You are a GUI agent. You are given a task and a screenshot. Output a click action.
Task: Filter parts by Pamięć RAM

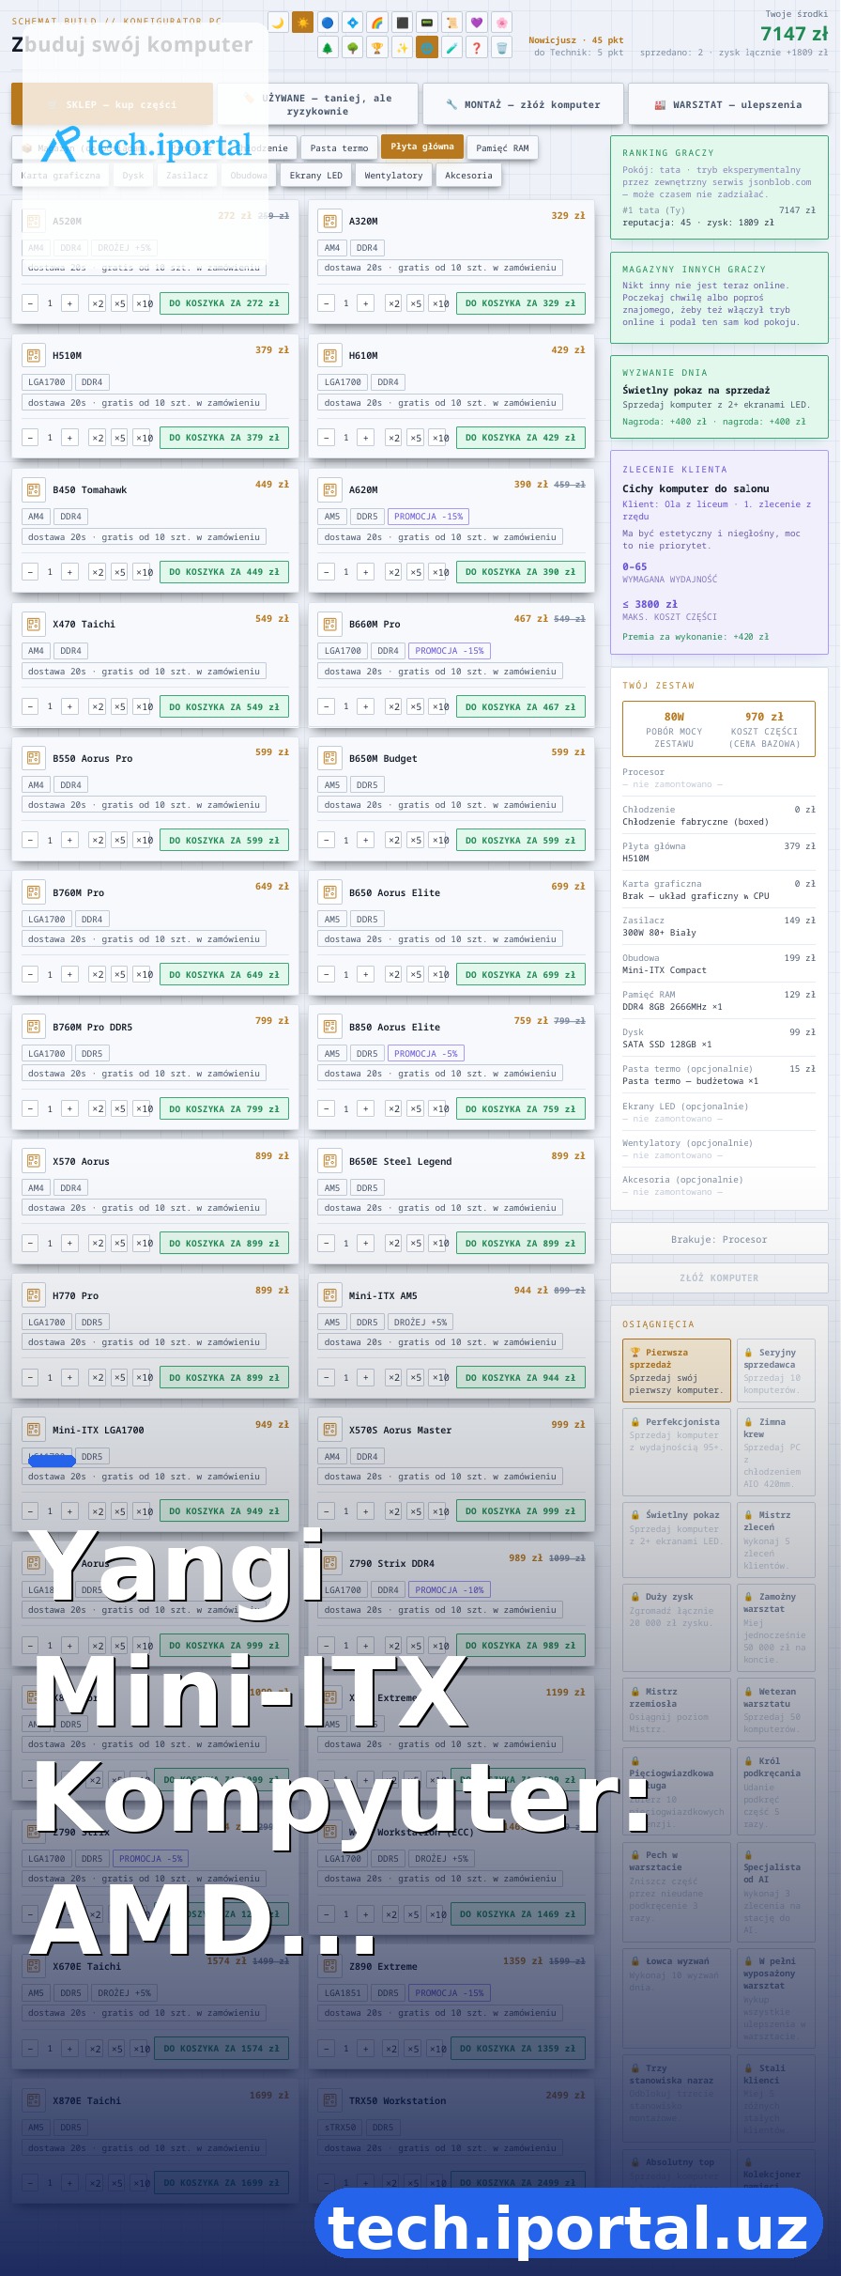pyautogui.click(x=502, y=147)
